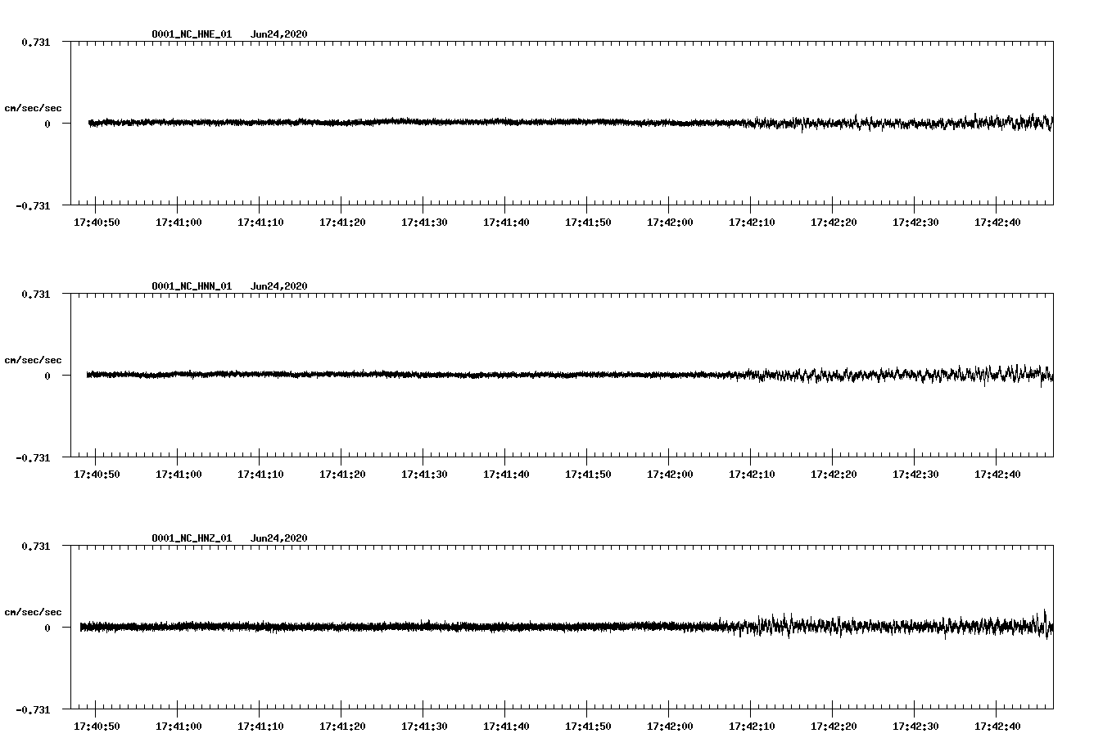Click the cm/sec/sec unit label of HNN plot
Screen dimensions: 1112x756
[33, 360]
